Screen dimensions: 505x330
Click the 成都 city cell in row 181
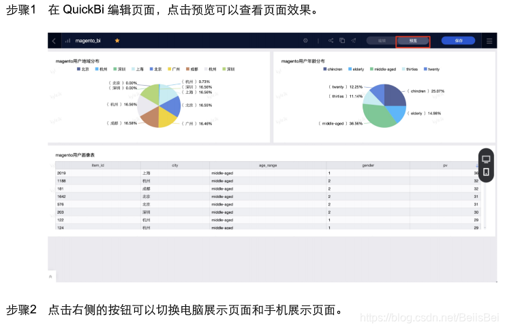point(175,188)
